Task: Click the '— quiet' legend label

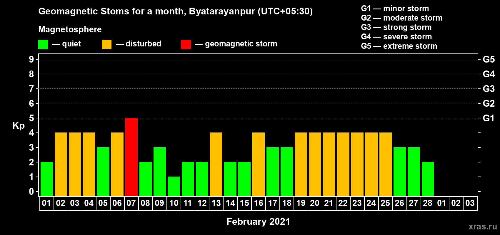Action: pos(66,44)
